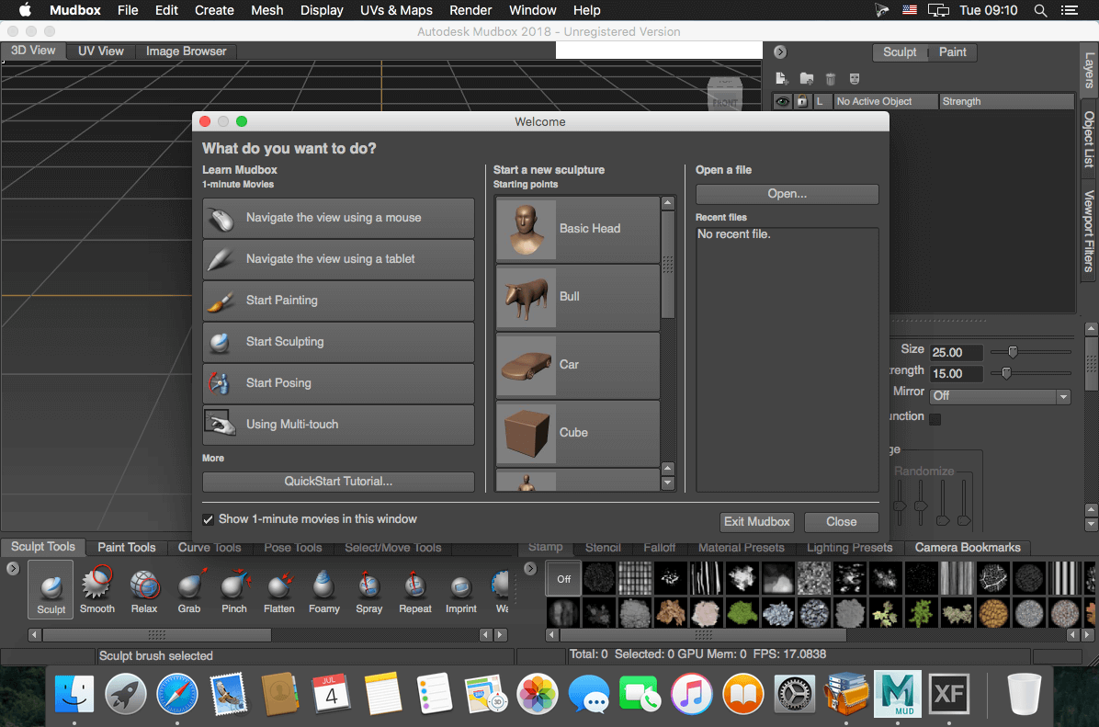This screenshot has width=1099, height=727.
Task: Select the Spray brush tool
Action: 369,589
